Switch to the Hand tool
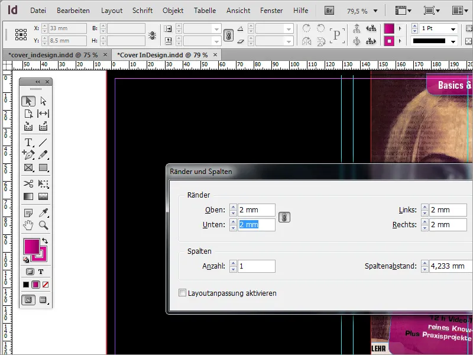The image size is (473, 355). (x=28, y=225)
